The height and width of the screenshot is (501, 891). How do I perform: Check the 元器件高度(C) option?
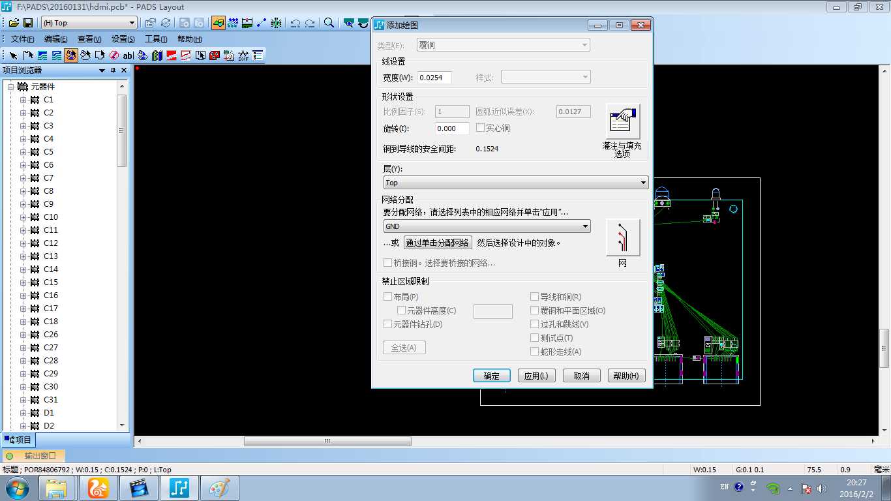coord(402,311)
